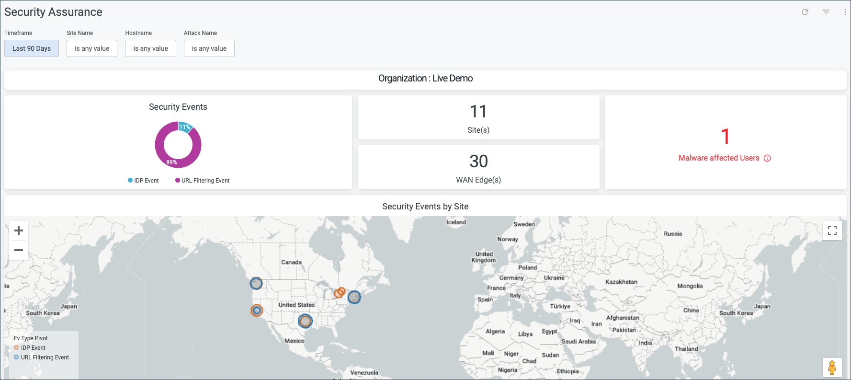Toggle fullscreen map view

coord(832,230)
